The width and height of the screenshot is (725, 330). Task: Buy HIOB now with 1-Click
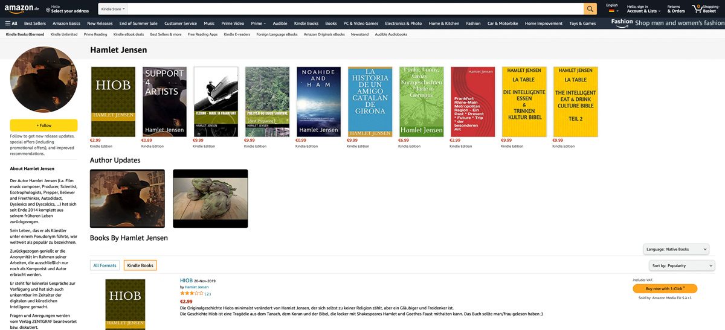point(665,289)
